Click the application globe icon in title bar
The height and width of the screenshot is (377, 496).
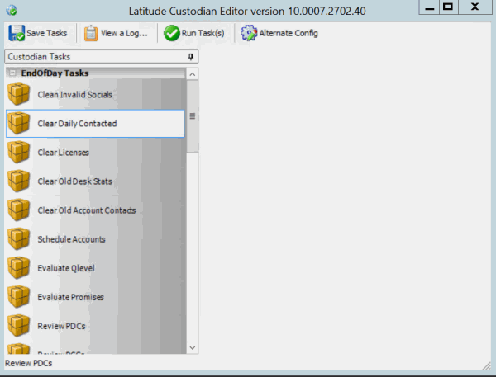point(12,11)
